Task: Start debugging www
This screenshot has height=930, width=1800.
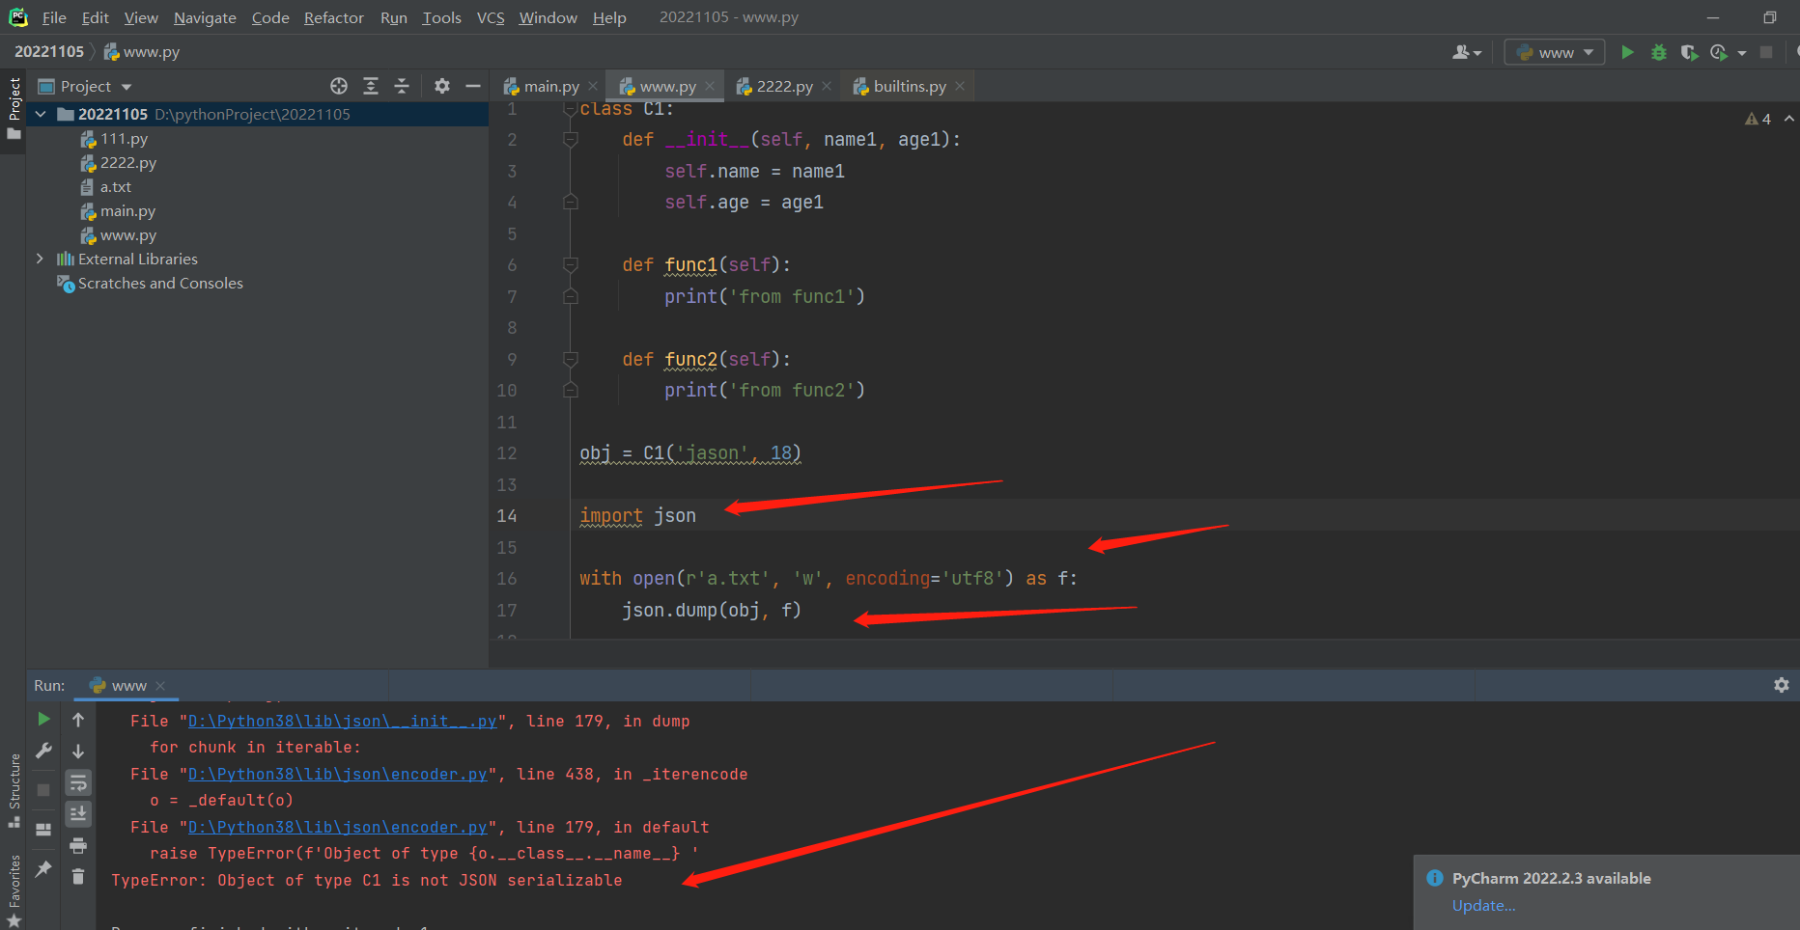Action: pos(1659,52)
